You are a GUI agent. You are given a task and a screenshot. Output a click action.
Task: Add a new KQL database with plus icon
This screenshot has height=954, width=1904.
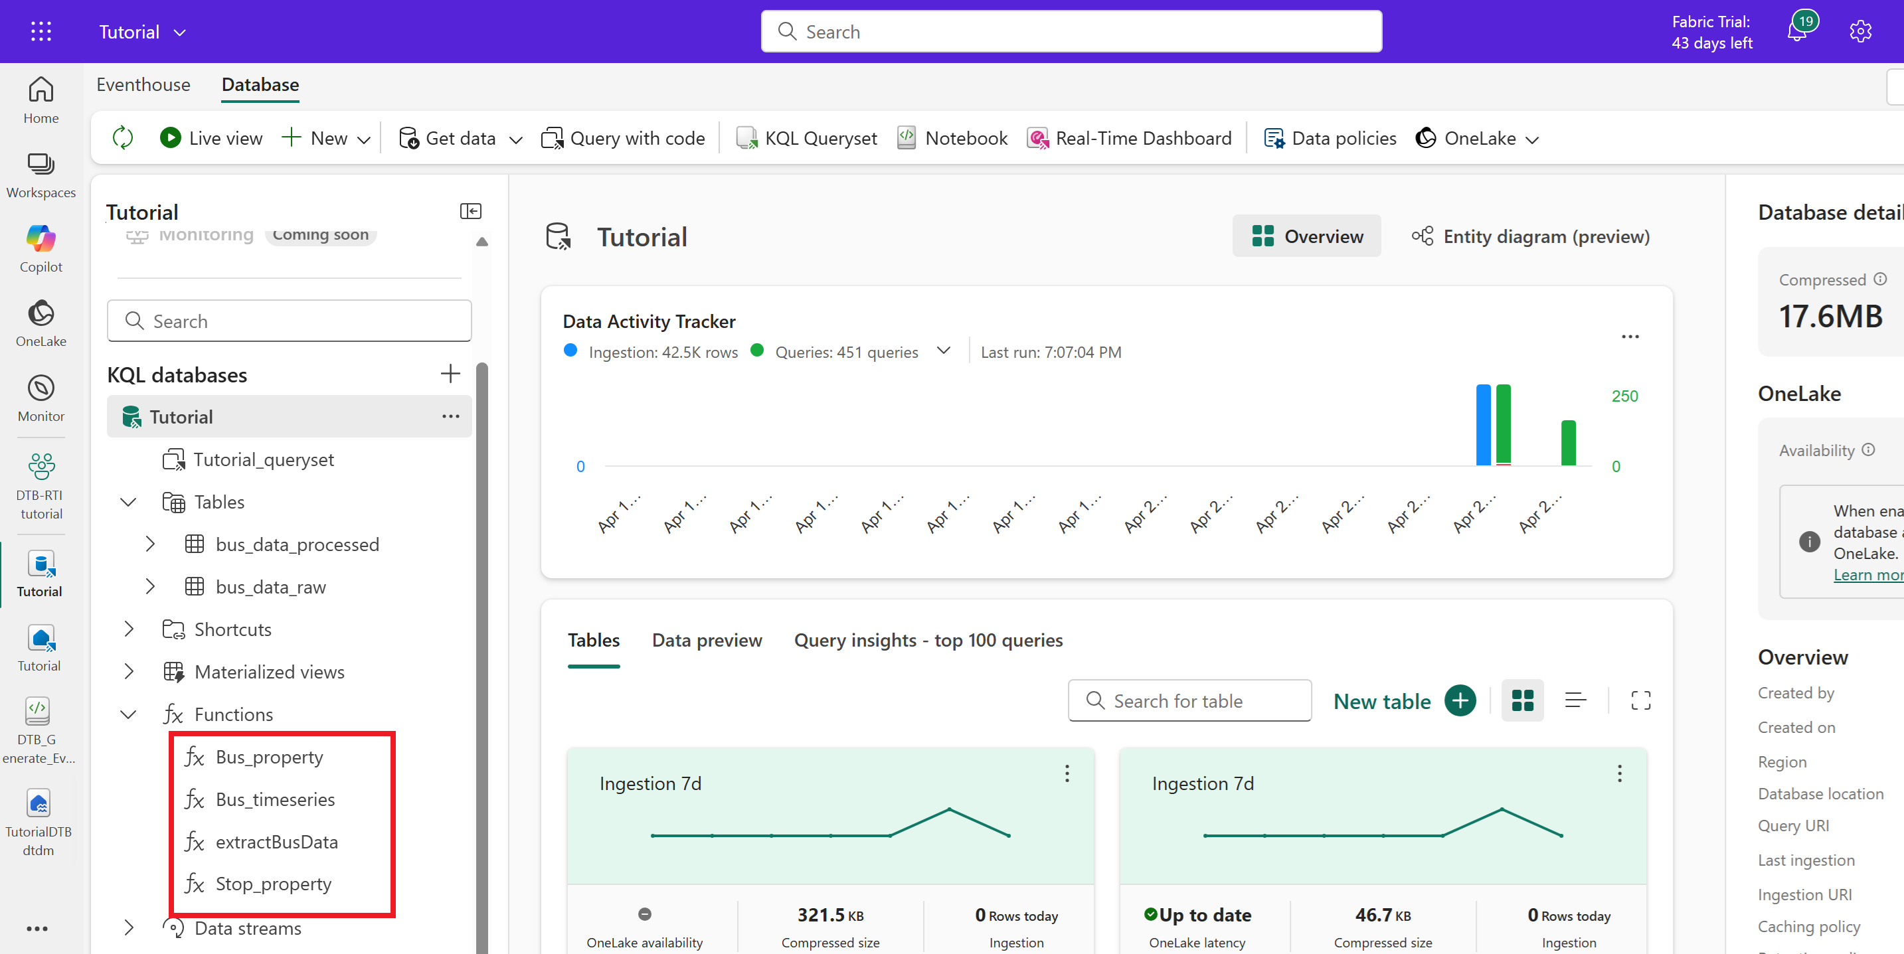point(450,374)
